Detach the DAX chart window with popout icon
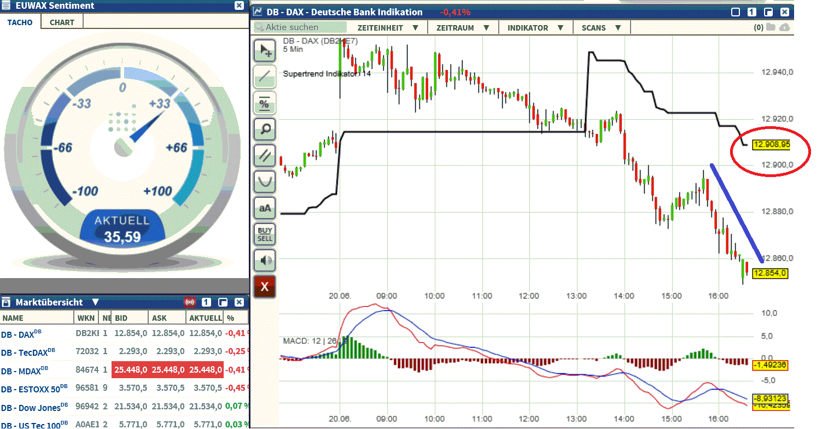The width and height of the screenshot is (834, 429). tap(768, 12)
